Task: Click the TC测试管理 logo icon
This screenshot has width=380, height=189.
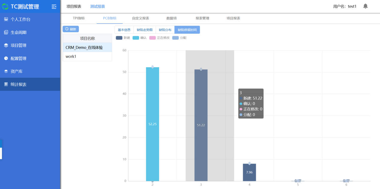Action: 5,7
